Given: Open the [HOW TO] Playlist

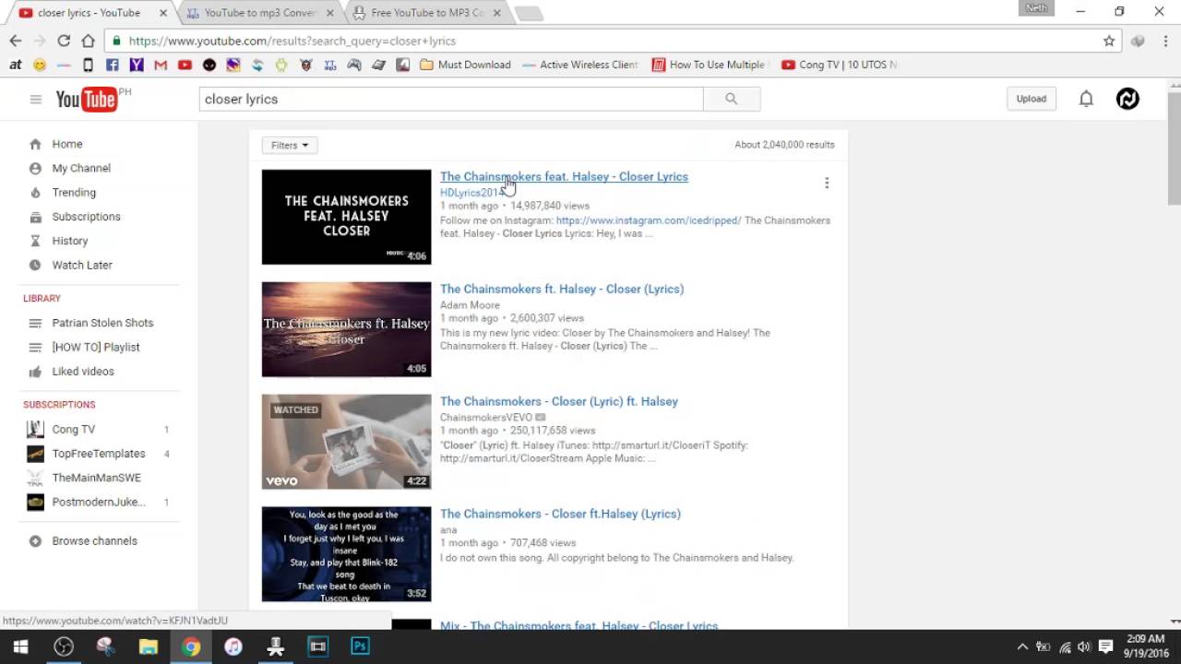Looking at the screenshot, I should coord(96,348).
